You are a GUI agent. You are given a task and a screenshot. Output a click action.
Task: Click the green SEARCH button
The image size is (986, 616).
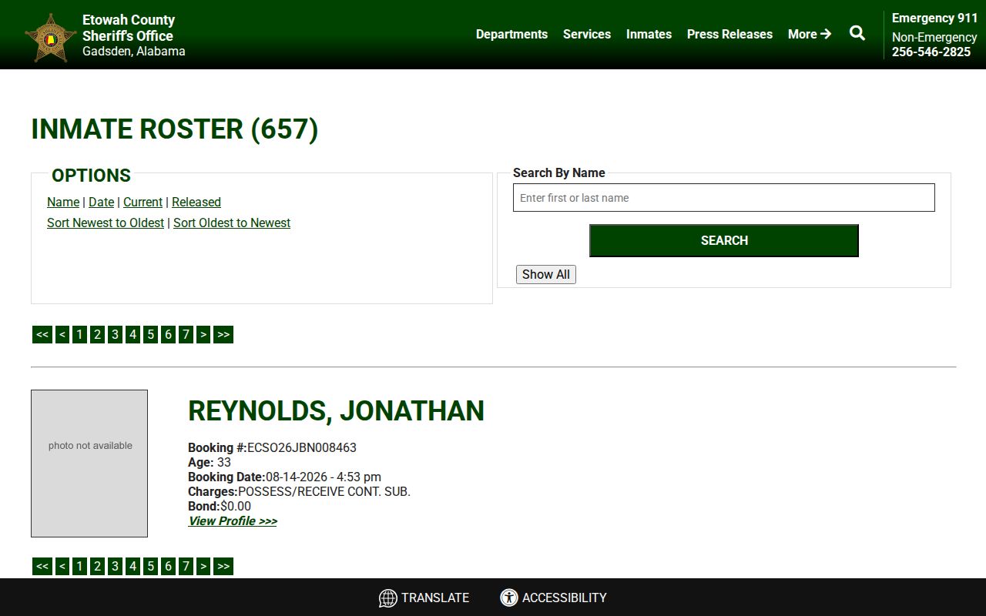point(724,240)
